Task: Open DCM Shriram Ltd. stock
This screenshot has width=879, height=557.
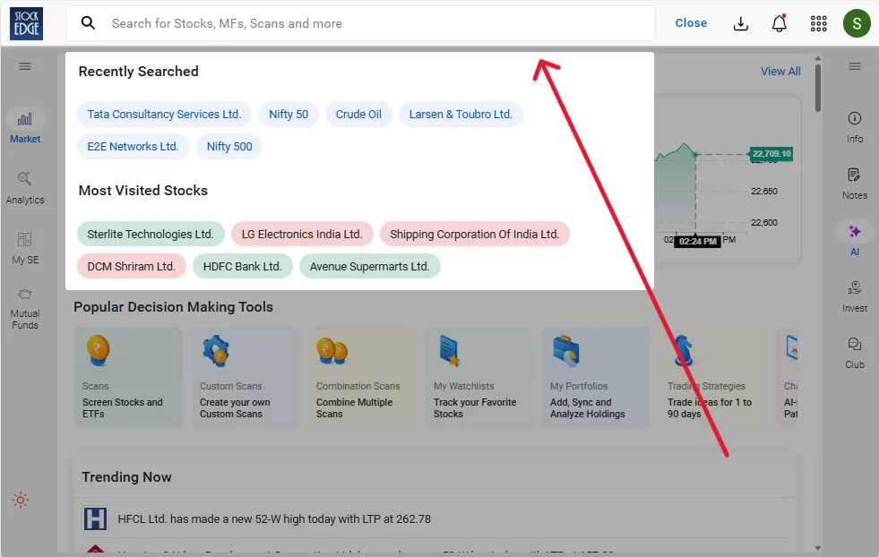Action: [131, 266]
